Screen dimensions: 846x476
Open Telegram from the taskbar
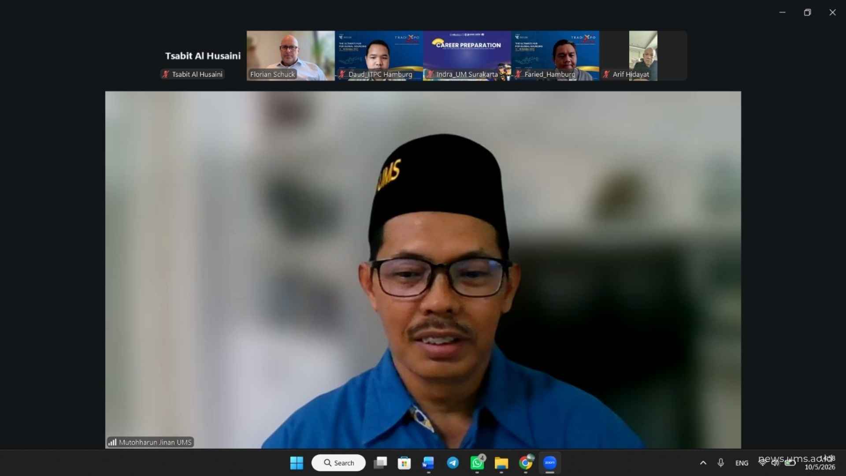pyautogui.click(x=453, y=463)
